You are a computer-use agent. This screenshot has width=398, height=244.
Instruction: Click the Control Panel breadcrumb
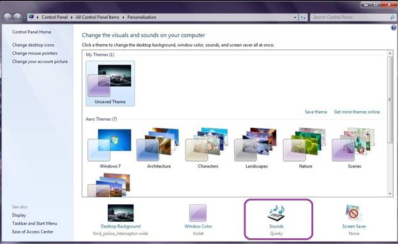point(55,17)
